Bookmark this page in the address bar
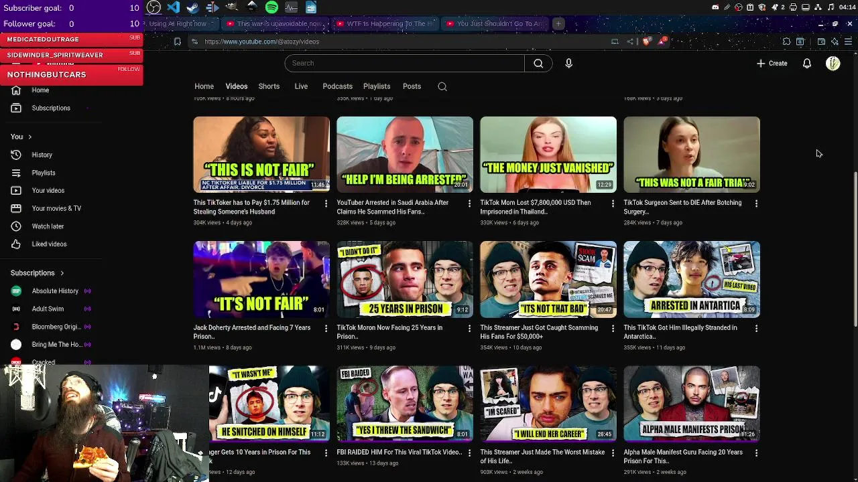The width and height of the screenshot is (858, 482). [177, 42]
